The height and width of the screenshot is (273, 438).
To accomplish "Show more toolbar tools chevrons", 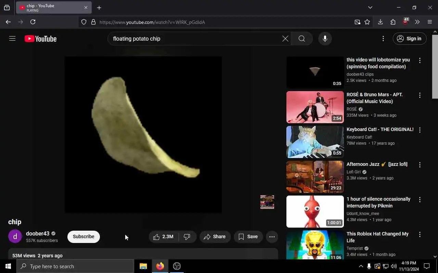I will coord(417,22).
